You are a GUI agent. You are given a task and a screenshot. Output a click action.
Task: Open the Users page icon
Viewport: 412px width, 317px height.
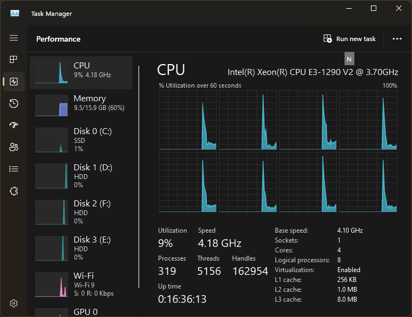pos(14,147)
